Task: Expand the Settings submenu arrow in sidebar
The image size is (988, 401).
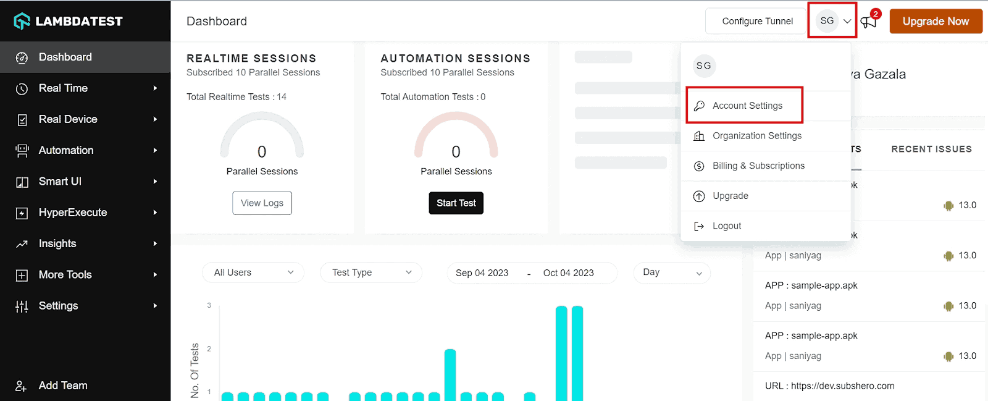Action: (x=155, y=306)
